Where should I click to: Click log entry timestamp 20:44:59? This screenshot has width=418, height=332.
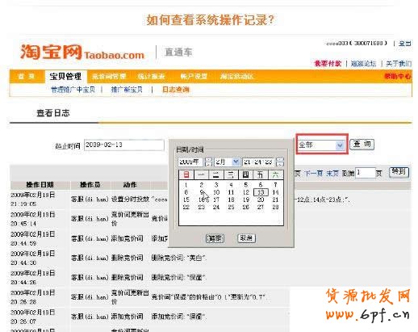pos(23,243)
